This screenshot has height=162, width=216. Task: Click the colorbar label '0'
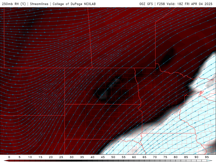coord(9,157)
